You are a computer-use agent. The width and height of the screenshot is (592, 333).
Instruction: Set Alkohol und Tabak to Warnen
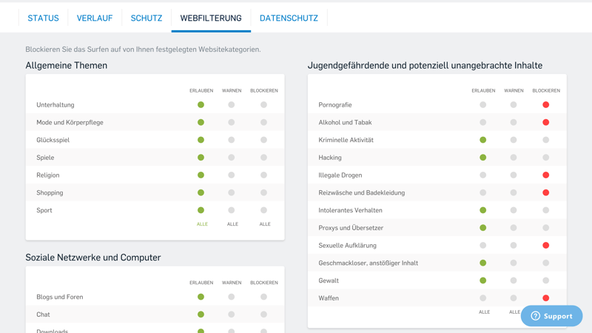pyautogui.click(x=514, y=123)
